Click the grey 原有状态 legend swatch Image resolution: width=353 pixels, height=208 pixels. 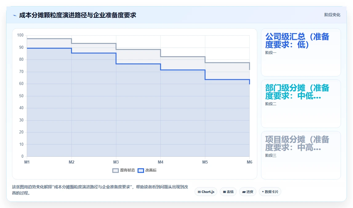[x=115, y=171]
